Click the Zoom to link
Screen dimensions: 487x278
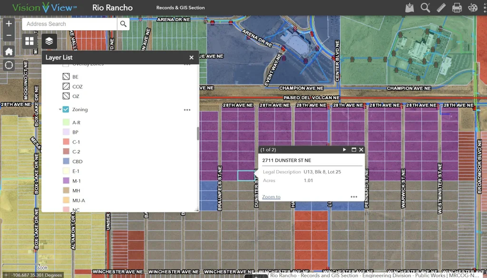click(x=271, y=197)
